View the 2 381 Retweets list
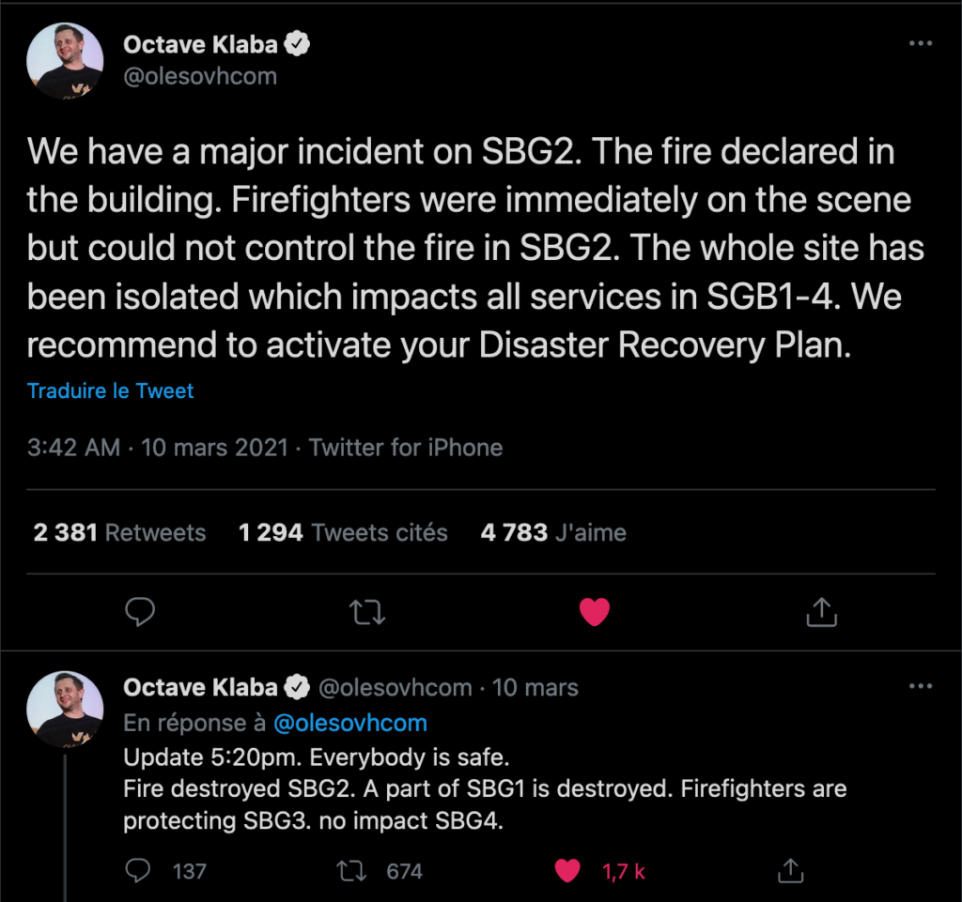 (119, 533)
